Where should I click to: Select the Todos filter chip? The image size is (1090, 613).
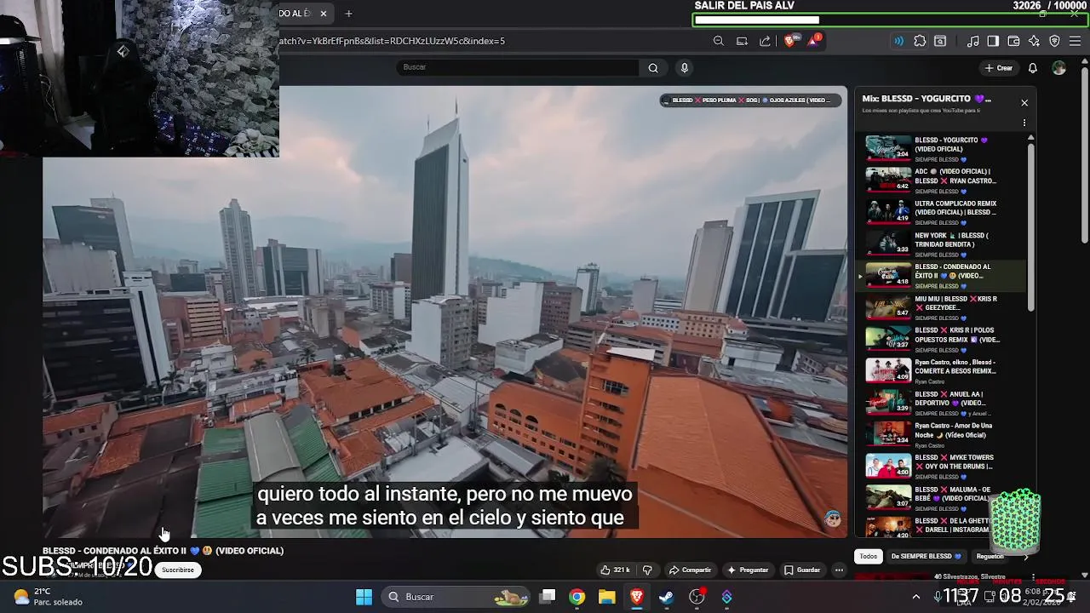[x=868, y=556]
